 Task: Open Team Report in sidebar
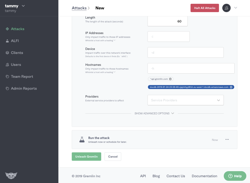coord(22,77)
